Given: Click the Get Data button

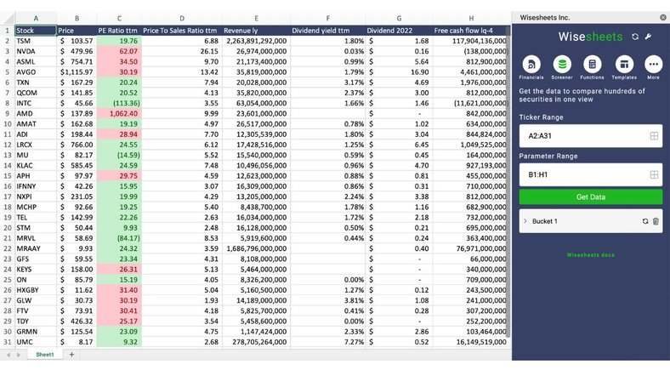Looking at the screenshot, I should [591, 197].
